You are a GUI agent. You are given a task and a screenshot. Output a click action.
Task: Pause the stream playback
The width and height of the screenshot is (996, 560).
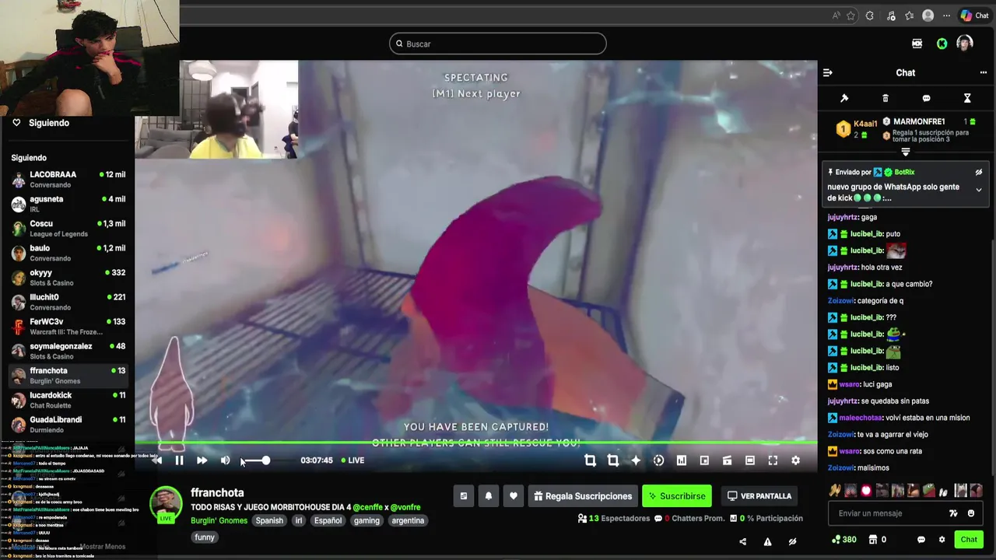[179, 460]
